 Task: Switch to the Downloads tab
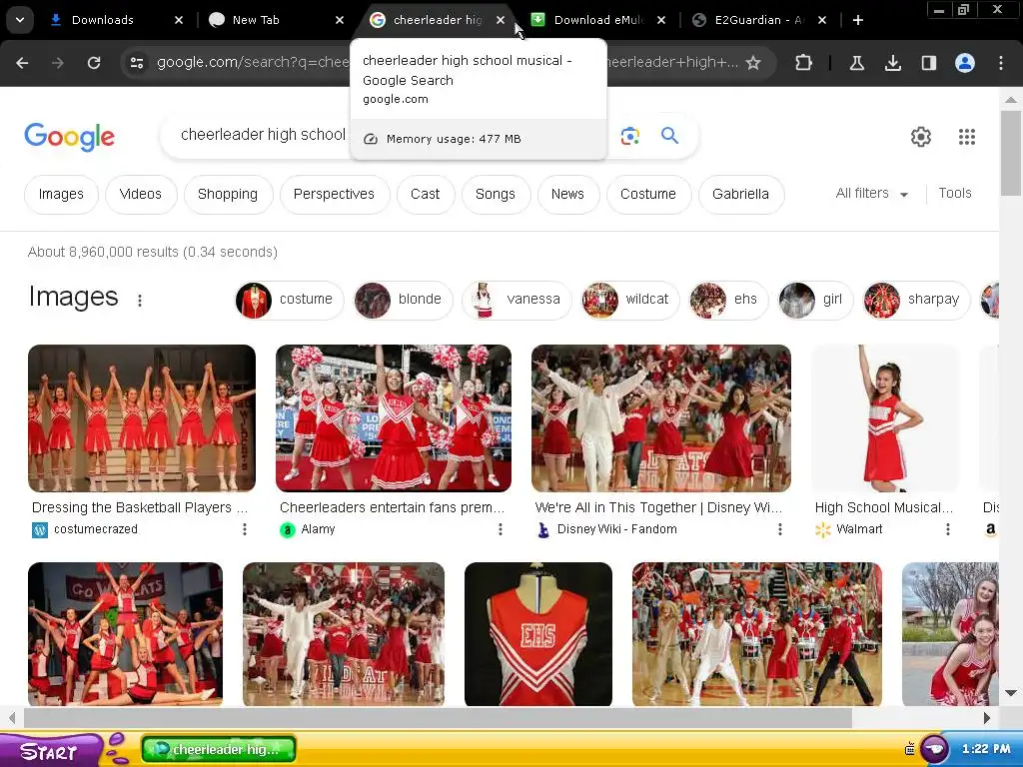pos(104,20)
